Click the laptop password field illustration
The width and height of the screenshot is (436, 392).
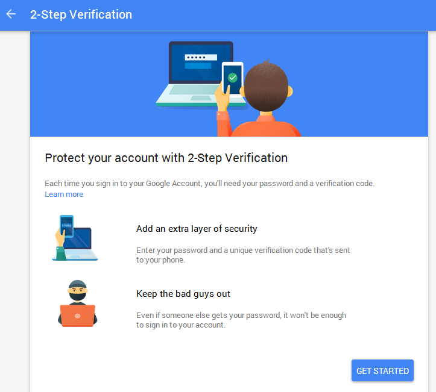(201, 57)
